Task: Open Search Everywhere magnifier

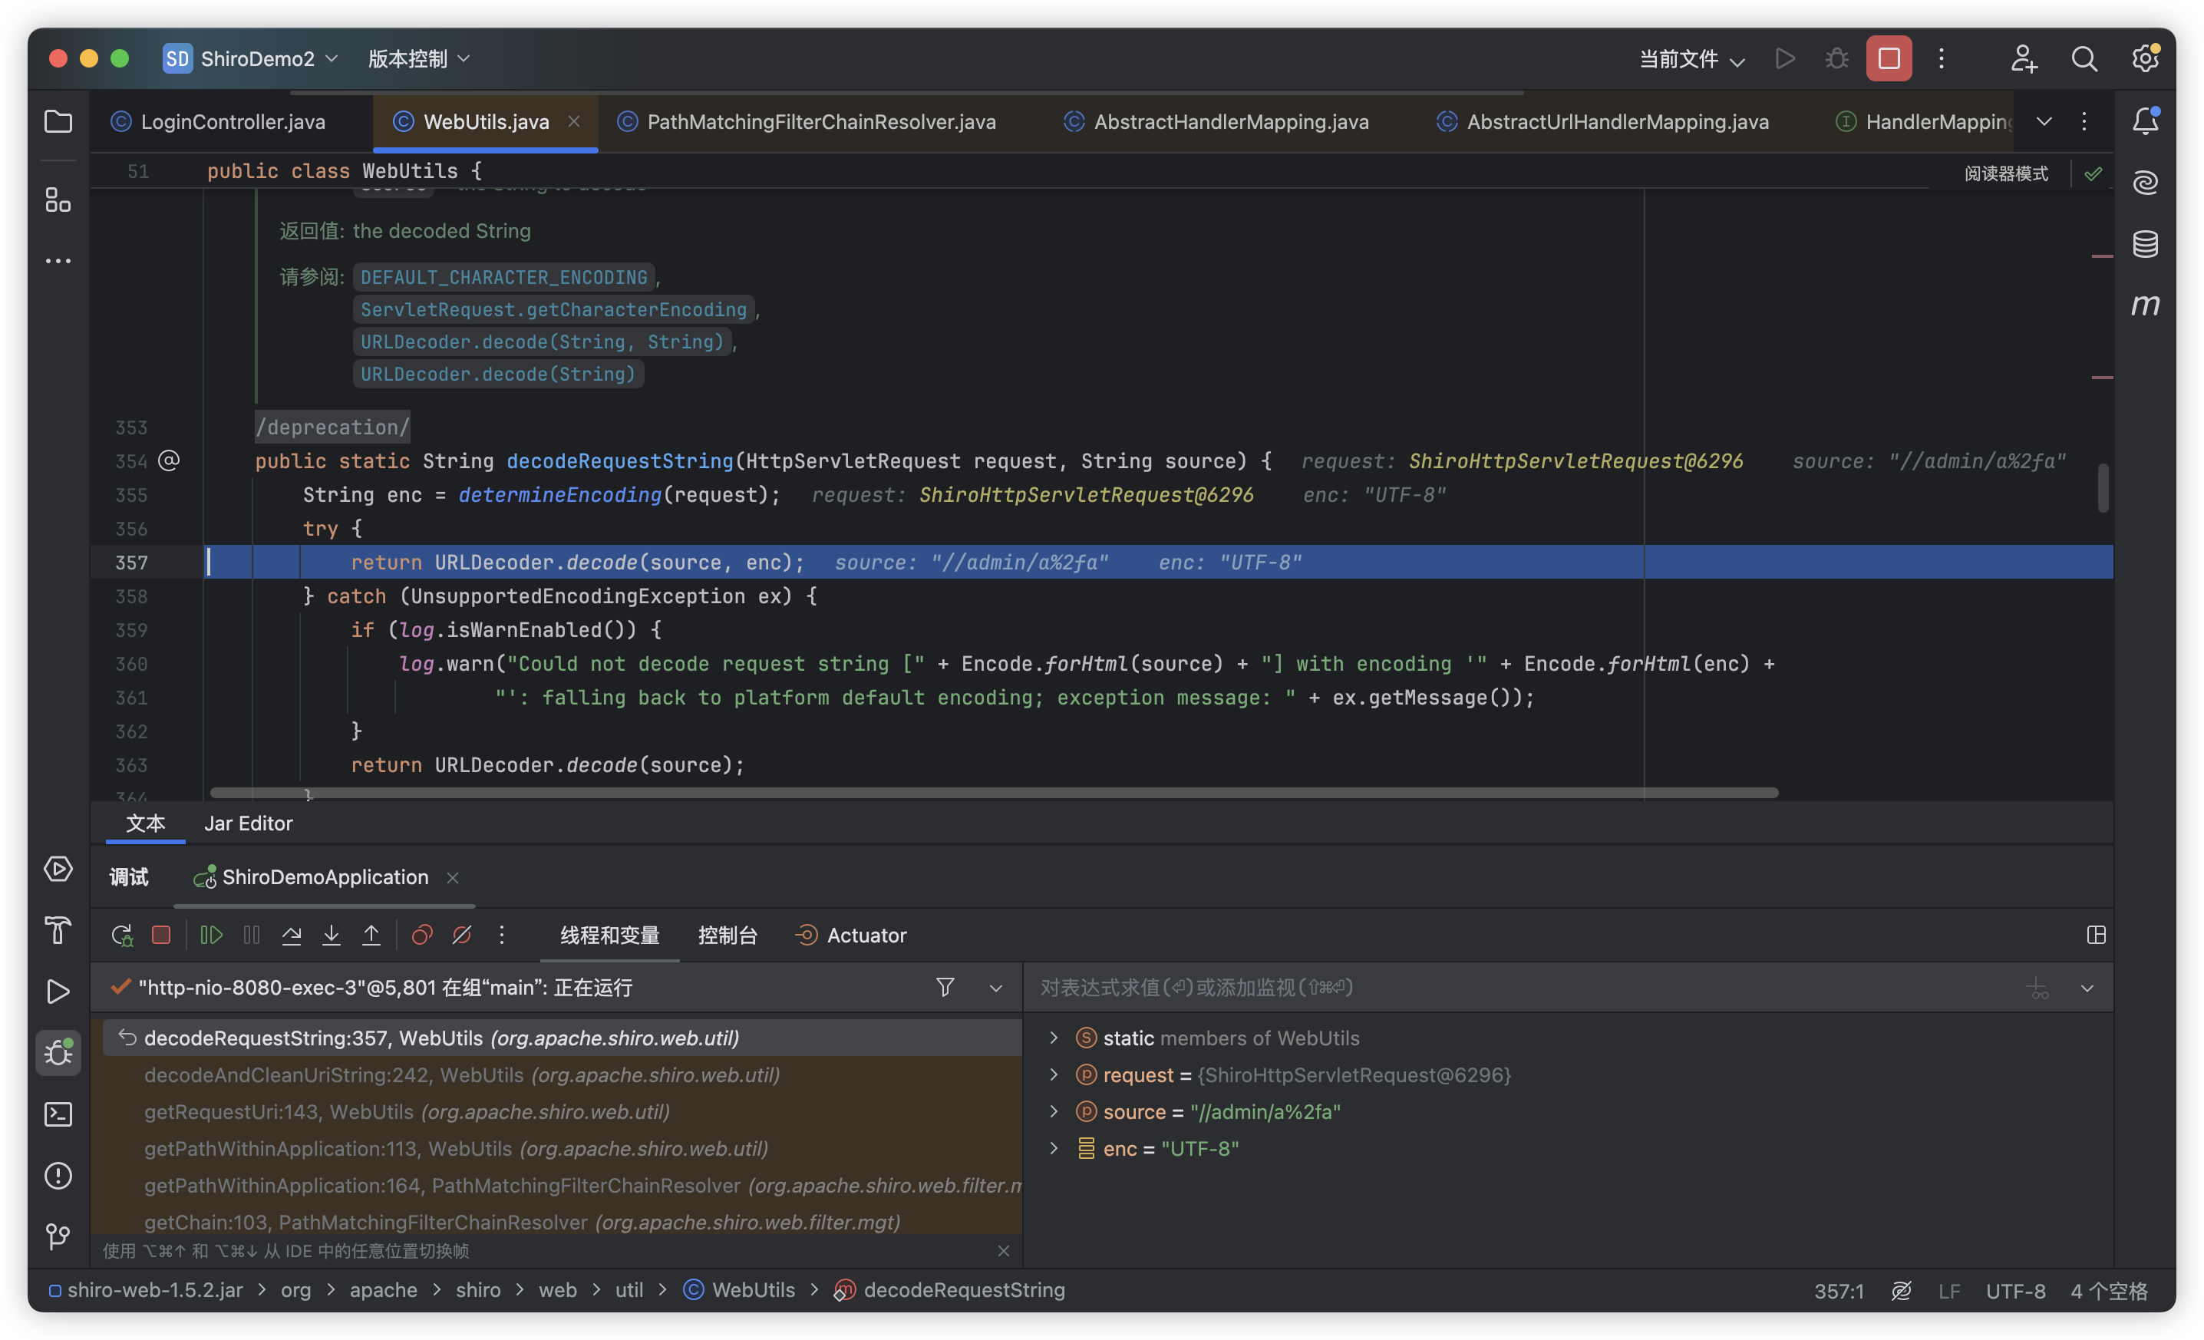Action: 2084,59
